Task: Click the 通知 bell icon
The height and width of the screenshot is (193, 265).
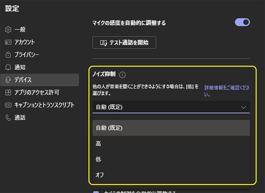Action: (x=8, y=67)
